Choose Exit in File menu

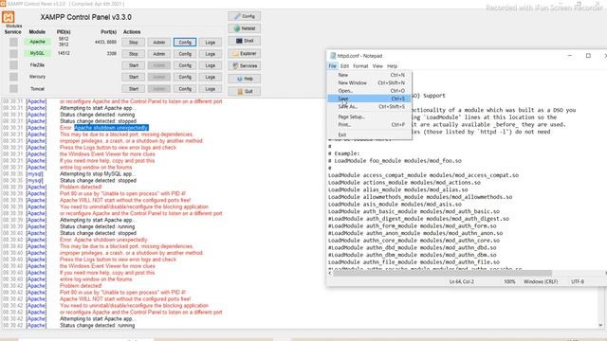[369, 135]
